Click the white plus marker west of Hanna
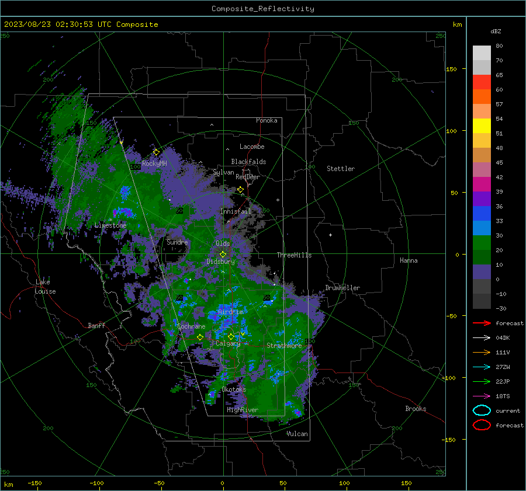This screenshot has height=491, width=526. coord(330,235)
